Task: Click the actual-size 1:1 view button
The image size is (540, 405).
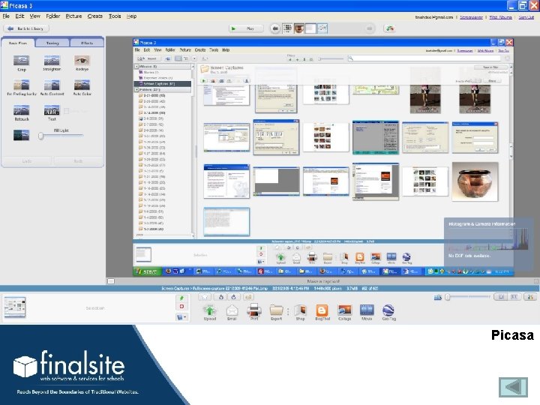Action: point(514,297)
